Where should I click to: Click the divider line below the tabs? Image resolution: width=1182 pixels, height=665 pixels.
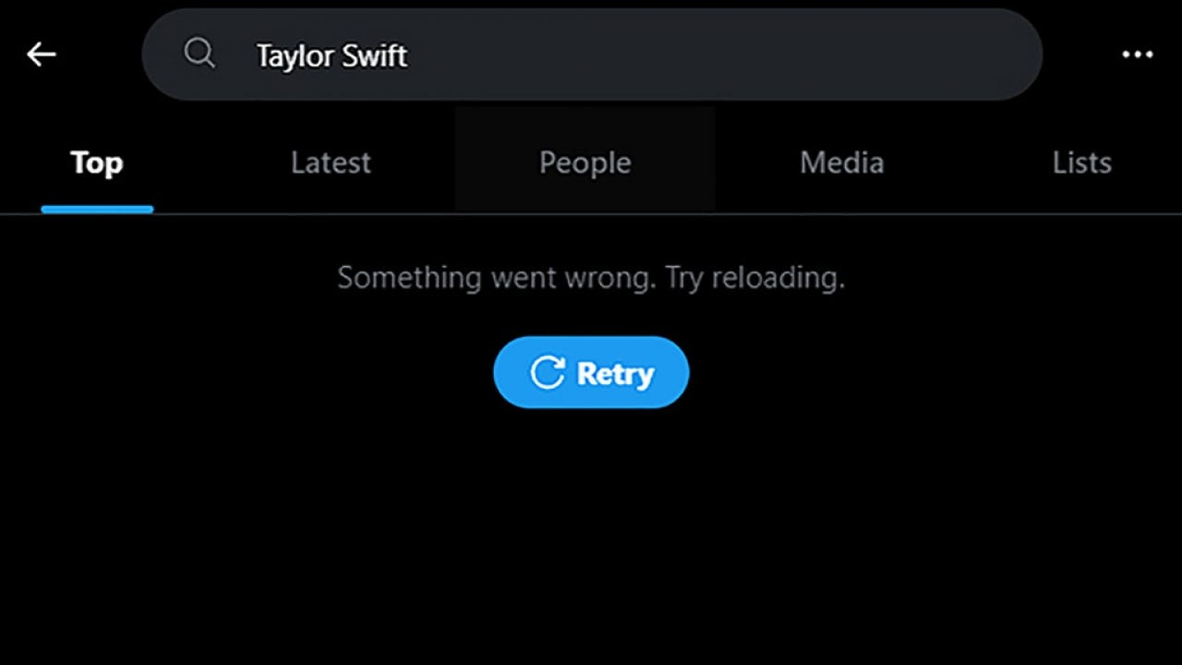(x=591, y=214)
